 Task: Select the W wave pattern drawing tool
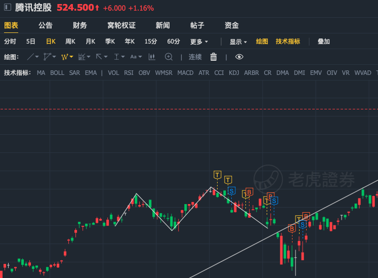(x=64, y=57)
